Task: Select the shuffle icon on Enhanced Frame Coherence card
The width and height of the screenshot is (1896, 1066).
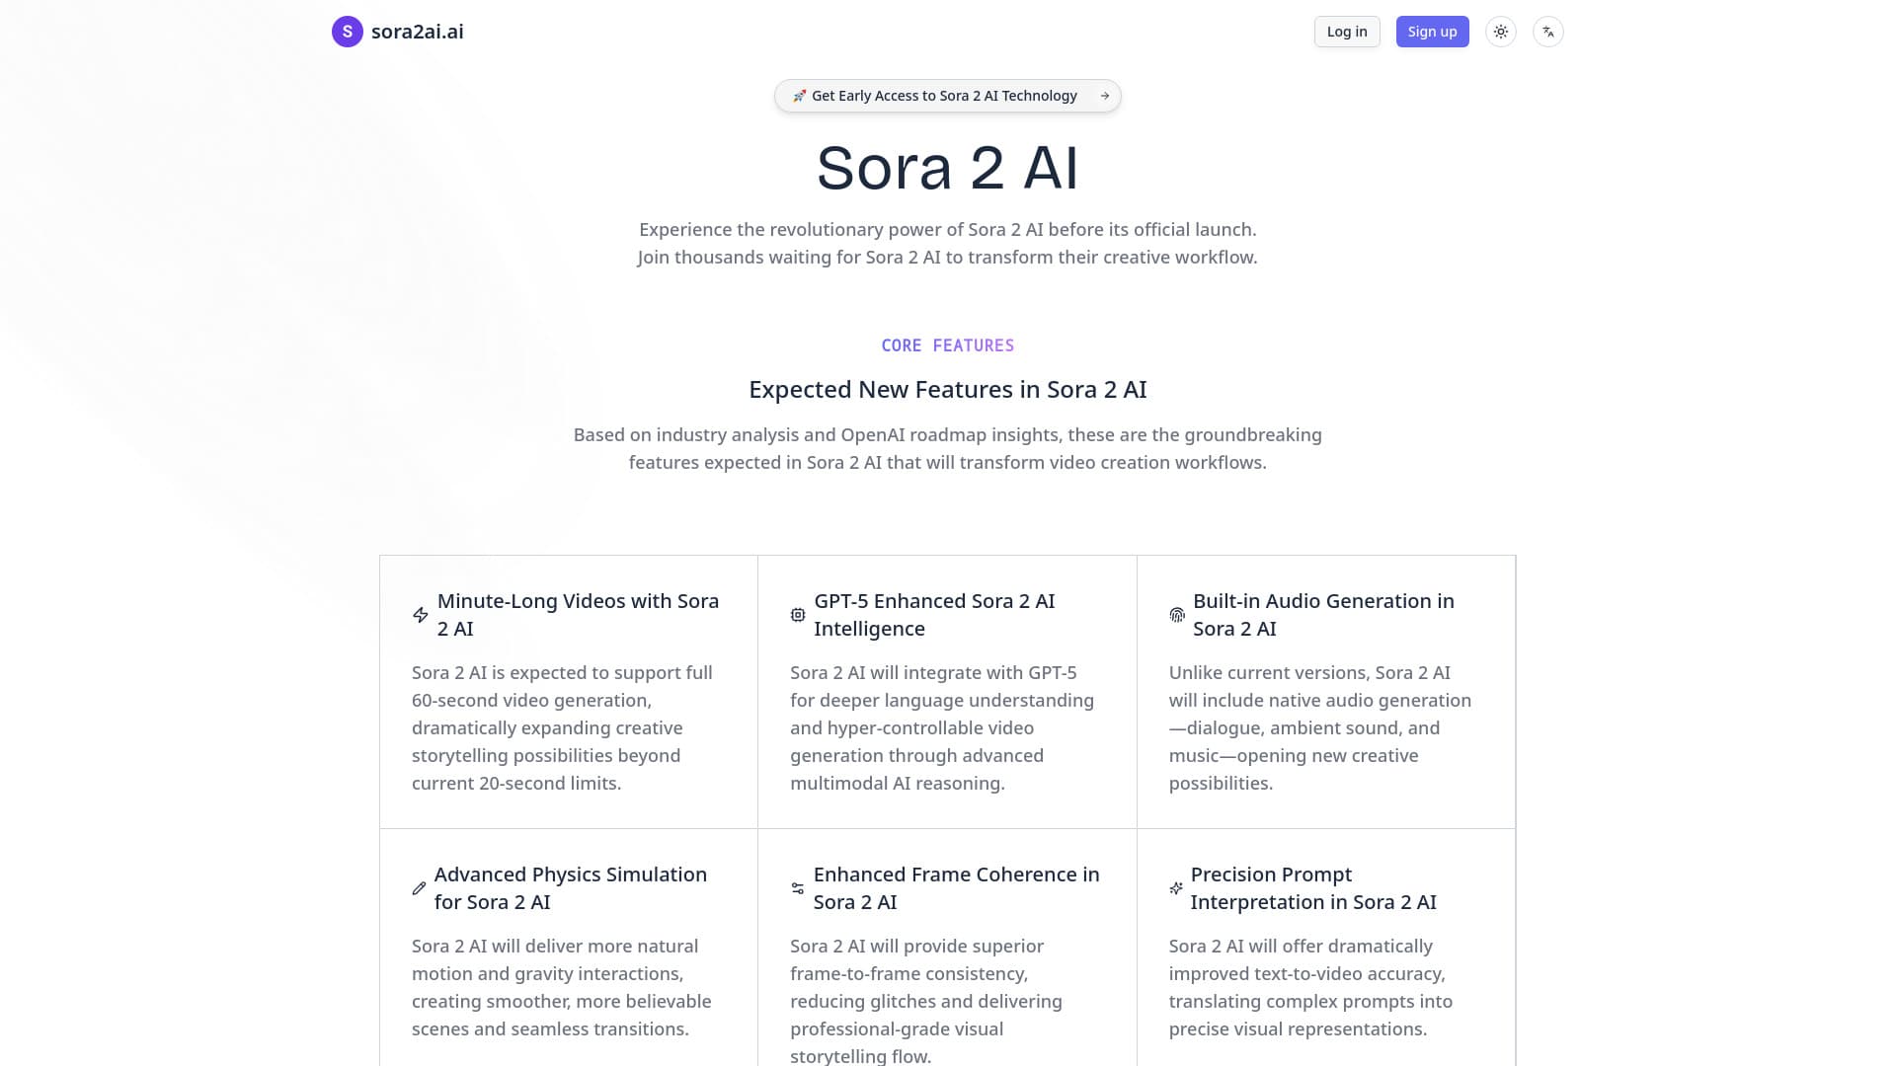Action: tap(797, 887)
